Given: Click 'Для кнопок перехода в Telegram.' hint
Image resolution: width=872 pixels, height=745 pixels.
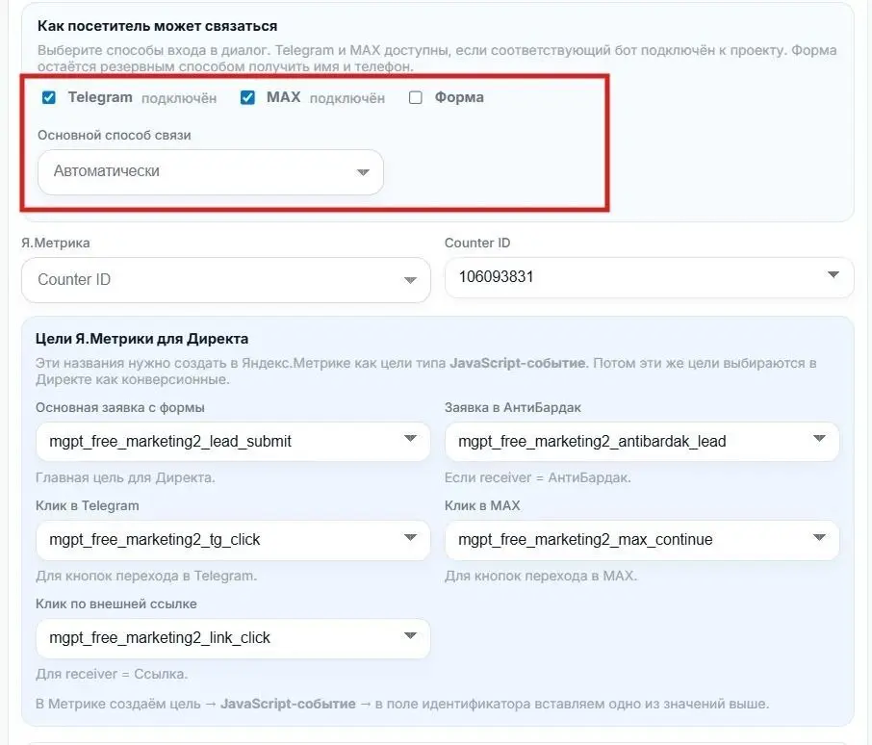Looking at the screenshot, I should click(146, 576).
